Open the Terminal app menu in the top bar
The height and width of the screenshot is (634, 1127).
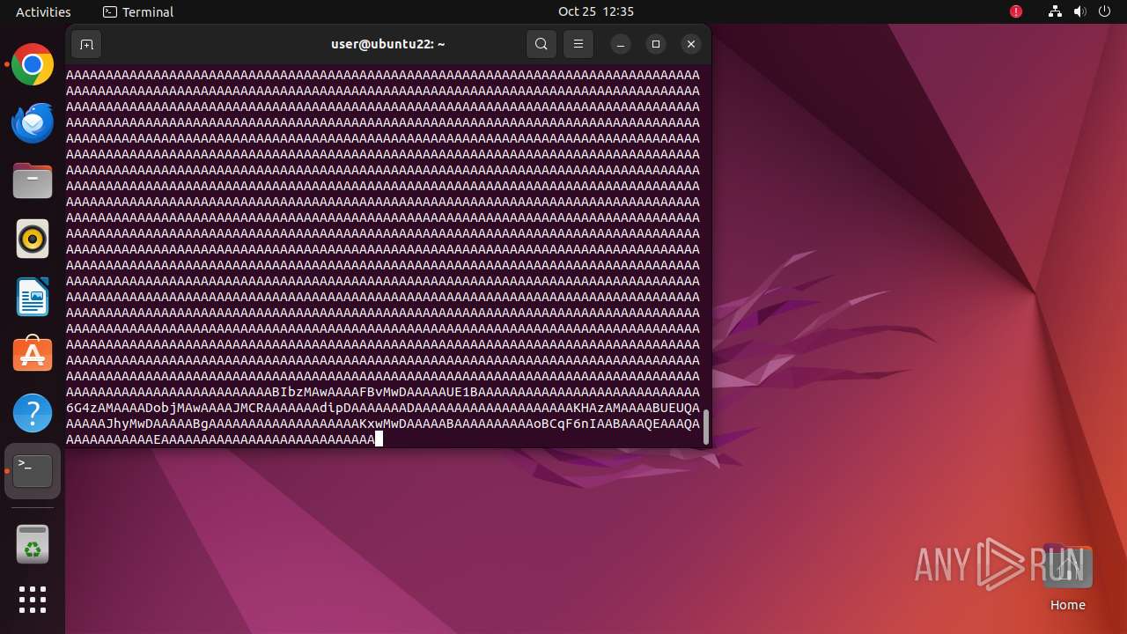click(x=138, y=11)
